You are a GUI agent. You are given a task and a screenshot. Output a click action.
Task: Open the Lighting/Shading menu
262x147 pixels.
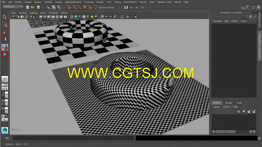[73, 2]
